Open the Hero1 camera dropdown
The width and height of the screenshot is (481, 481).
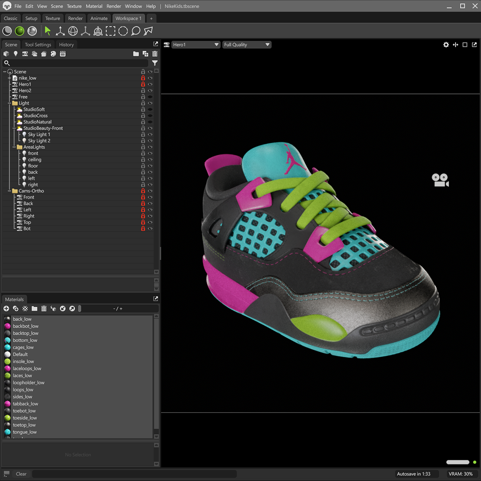(x=196, y=45)
